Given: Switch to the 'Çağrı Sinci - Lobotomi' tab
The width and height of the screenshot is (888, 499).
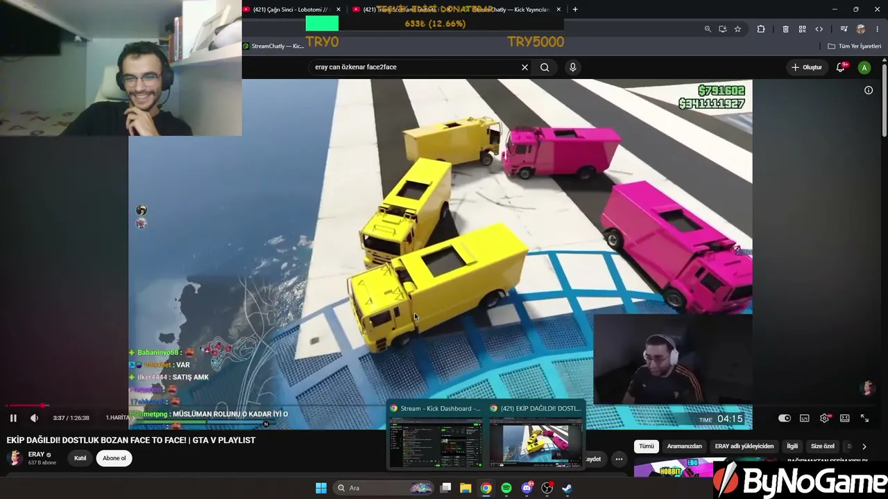Looking at the screenshot, I should [291, 9].
